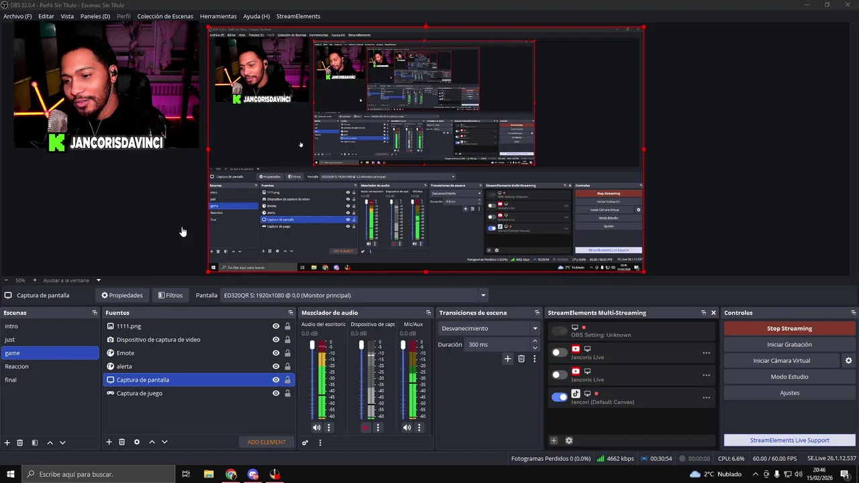Open source properties gear in Fuentes toolbar
This screenshot has height=483, width=859.
[x=137, y=442]
